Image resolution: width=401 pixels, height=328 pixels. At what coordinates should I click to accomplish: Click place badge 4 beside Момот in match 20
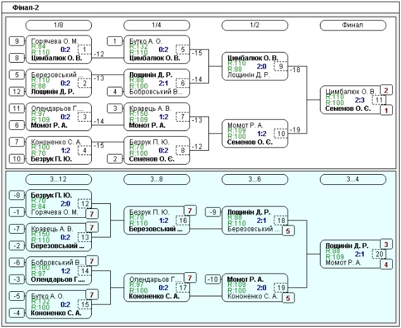386,265
